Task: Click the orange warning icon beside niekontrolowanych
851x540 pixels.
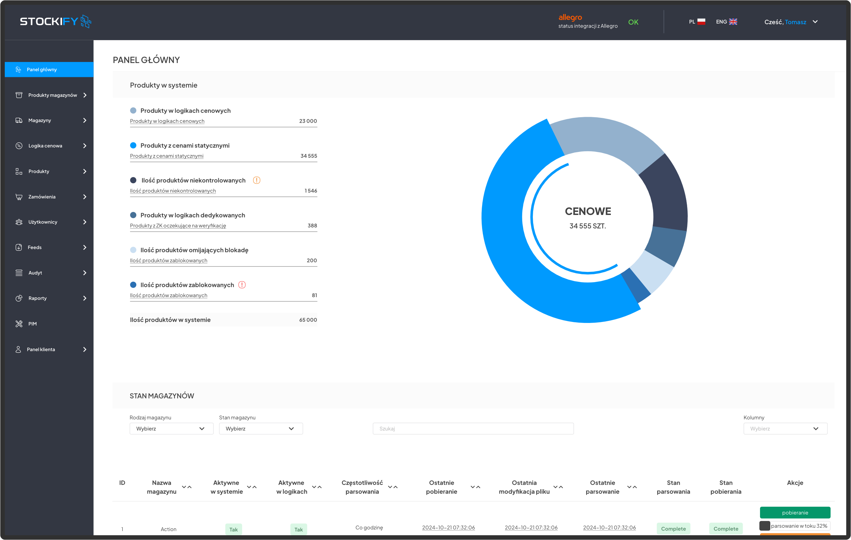Action: pyautogui.click(x=257, y=180)
